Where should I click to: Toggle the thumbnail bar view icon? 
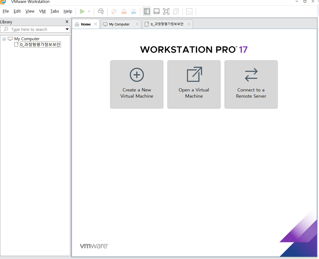pyautogui.click(x=156, y=11)
